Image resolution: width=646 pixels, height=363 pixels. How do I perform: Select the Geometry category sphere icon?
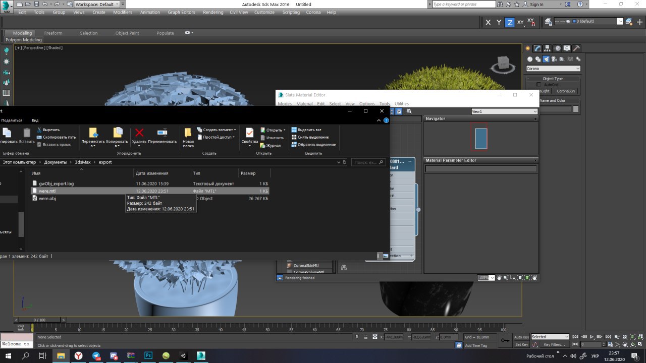point(530,59)
